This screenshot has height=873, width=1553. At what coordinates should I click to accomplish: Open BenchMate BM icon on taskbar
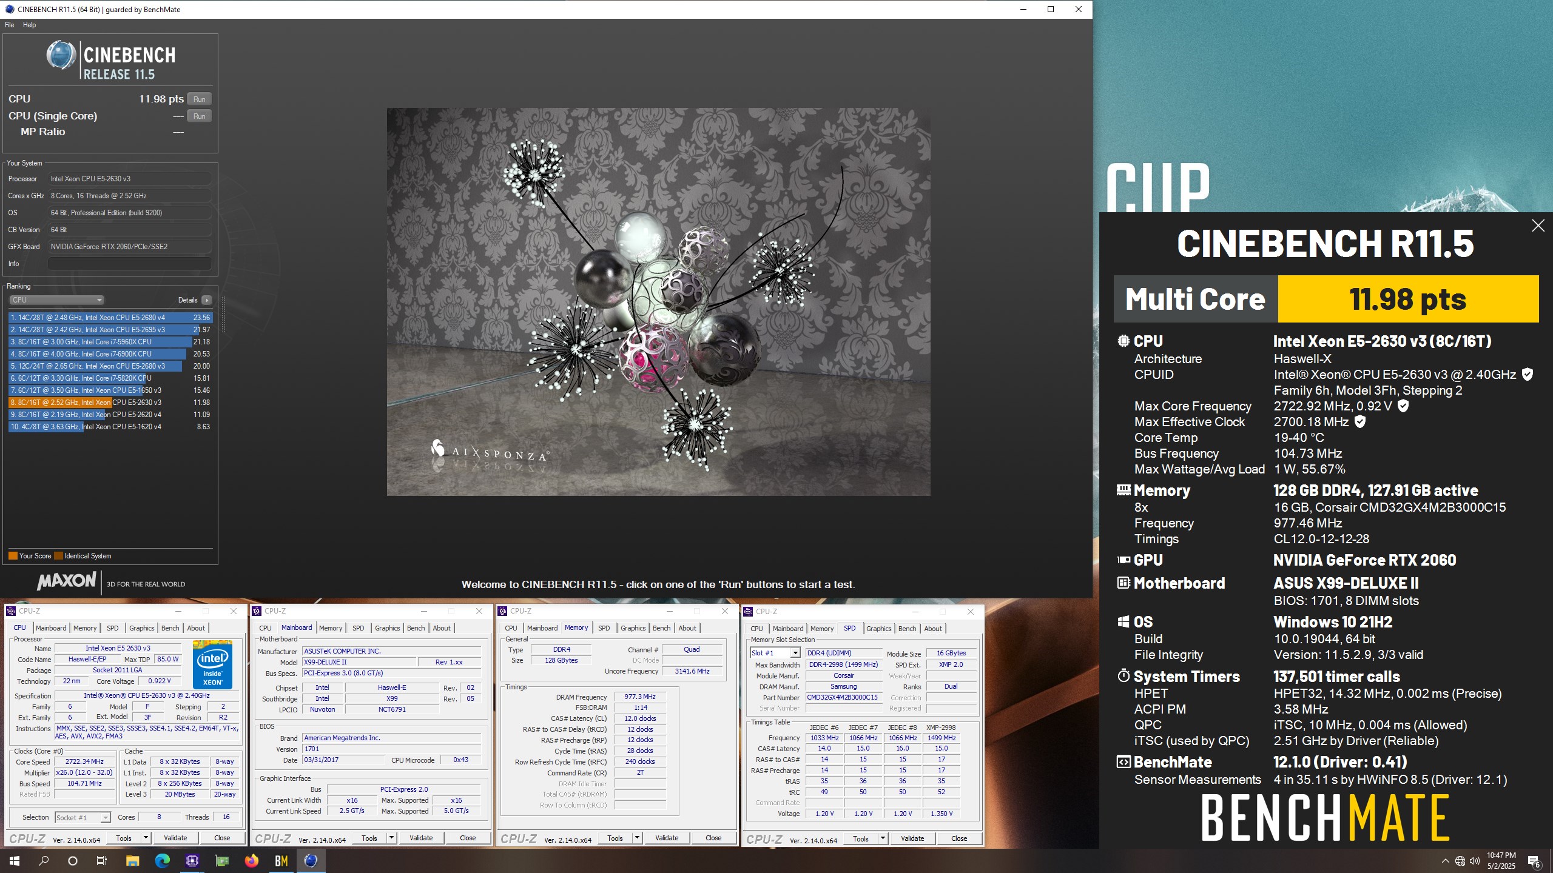pyautogui.click(x=281, y=860)
